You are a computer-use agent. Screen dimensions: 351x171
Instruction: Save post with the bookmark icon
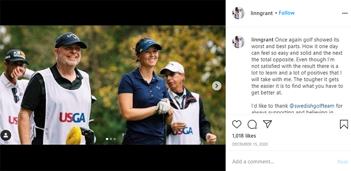344,124
